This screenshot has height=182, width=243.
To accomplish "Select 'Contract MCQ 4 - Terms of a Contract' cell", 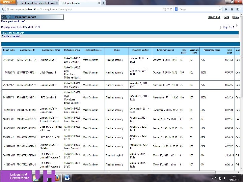I will click(x=49, y=119).
